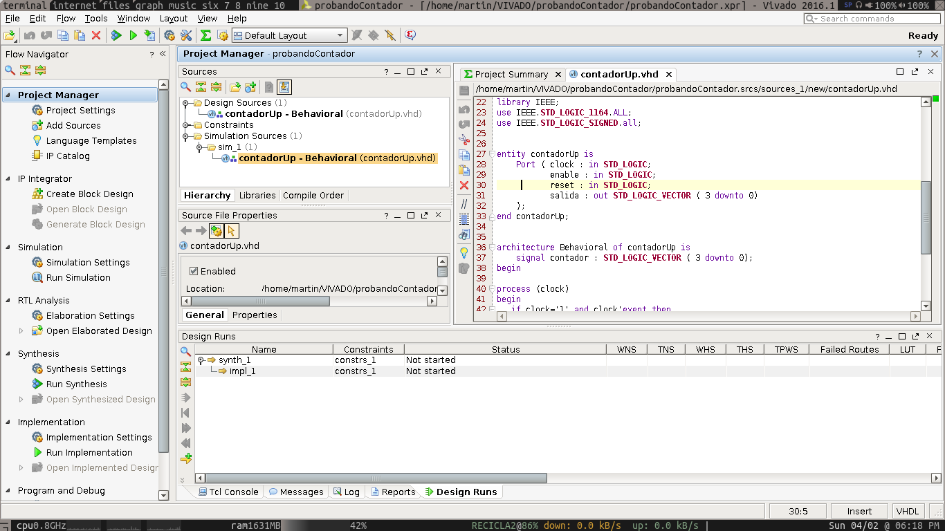Open the Flow menu in menu bar
945x531 pixels.
[x=66, y=19]
